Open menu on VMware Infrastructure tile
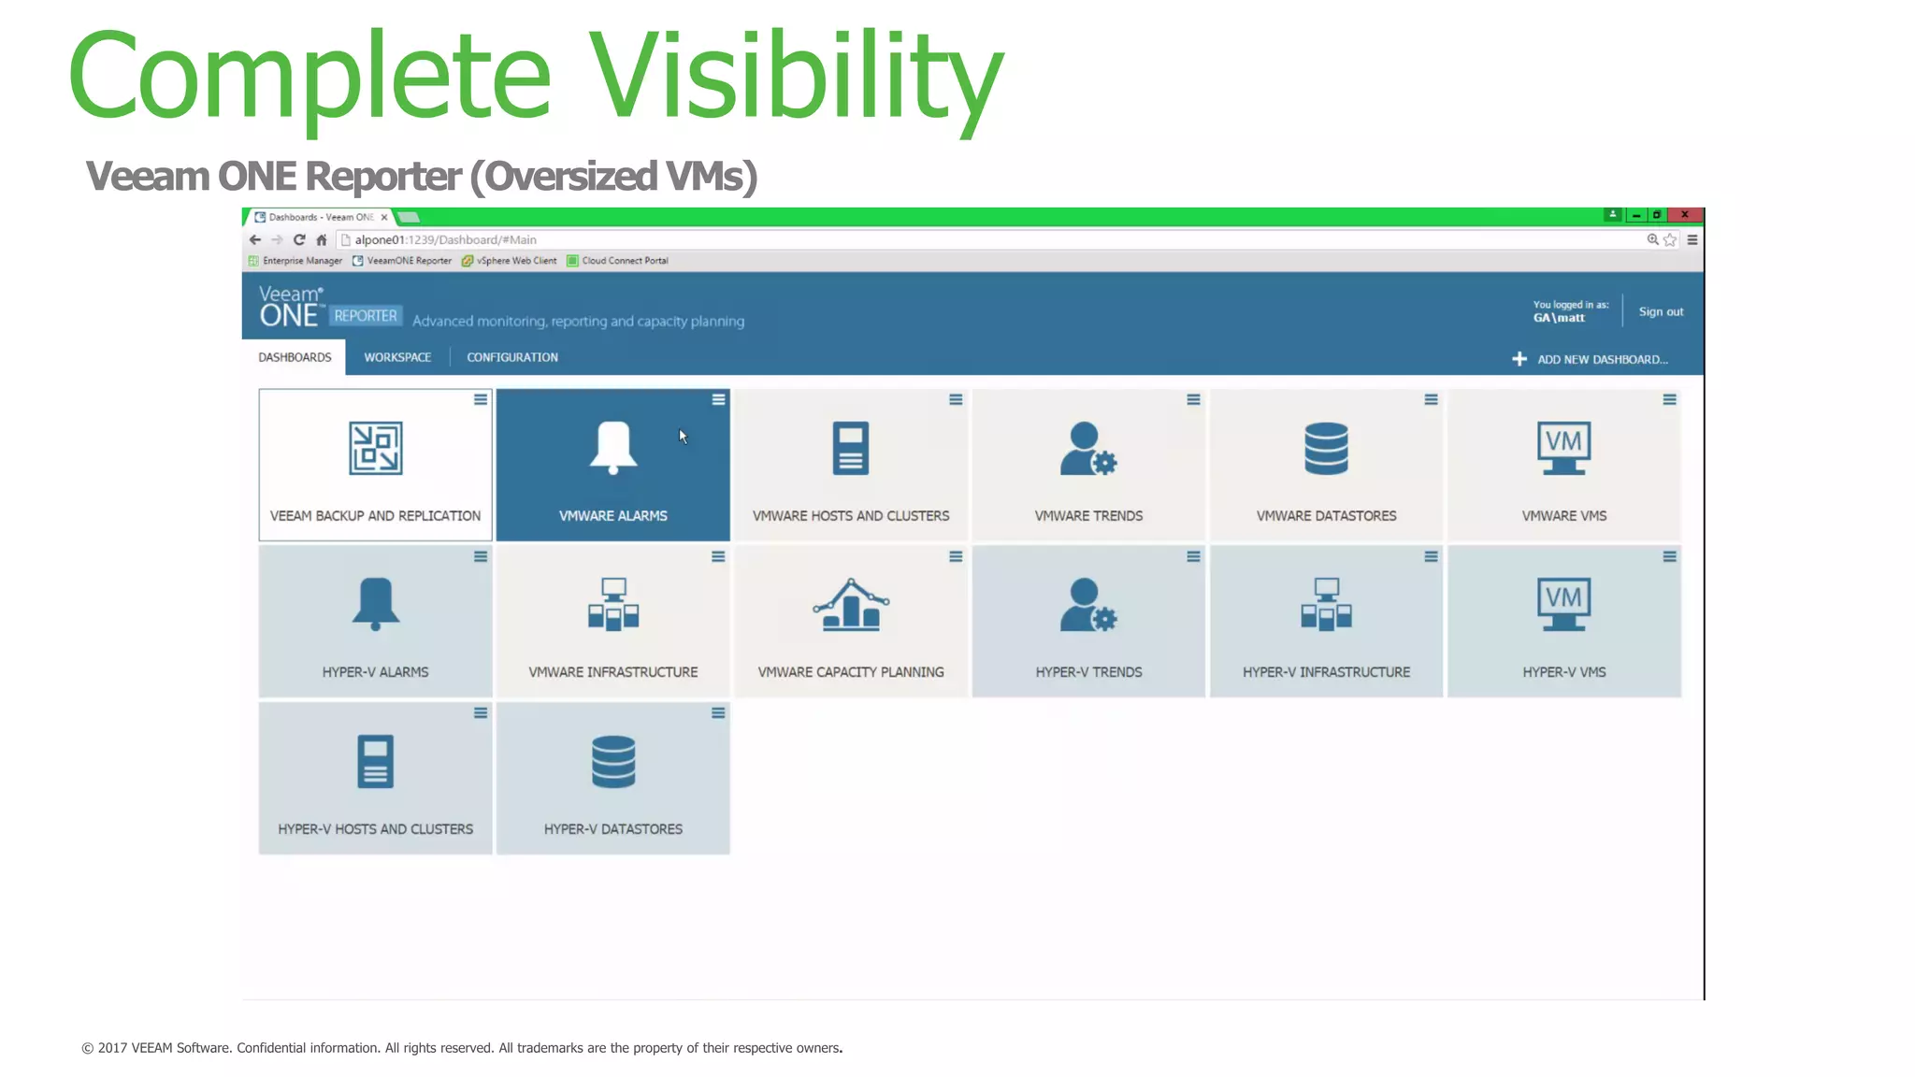Image resolution: width=1915 pixels, height=1077 pixels. point(718,557)
